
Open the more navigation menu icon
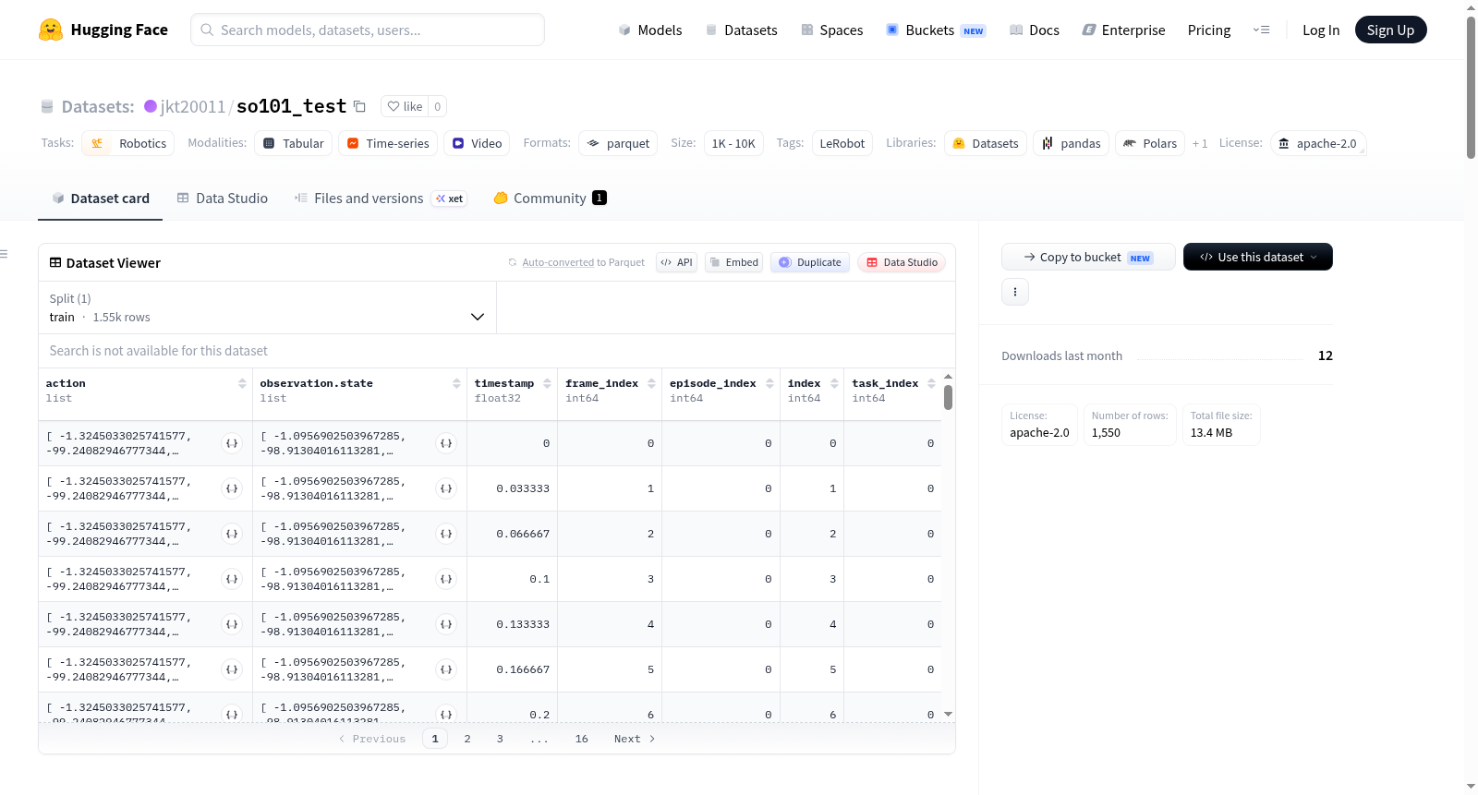pyautogui.click(x=1261, y=30)
